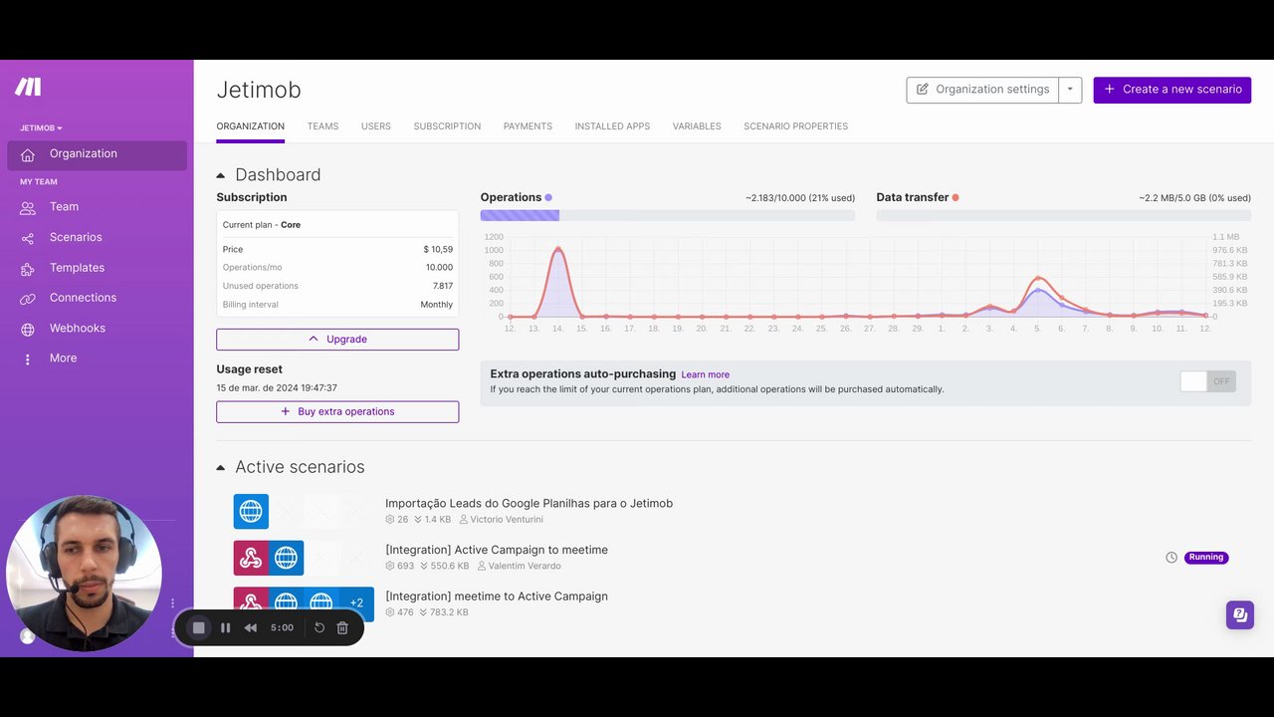Click the Make logo in sidebar

click(28, 87)
